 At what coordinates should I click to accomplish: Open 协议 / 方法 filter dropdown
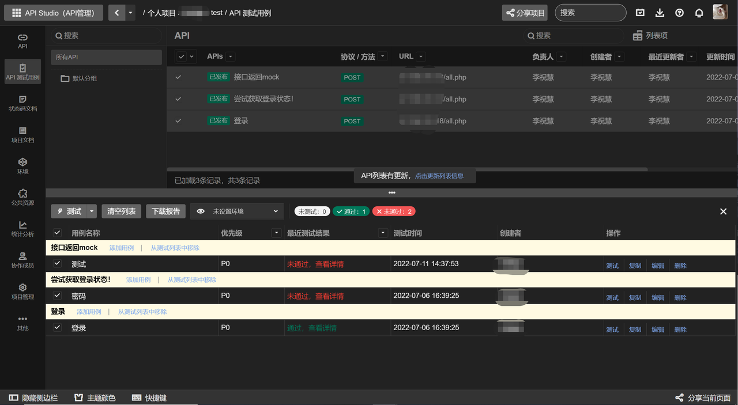(383, 56)
